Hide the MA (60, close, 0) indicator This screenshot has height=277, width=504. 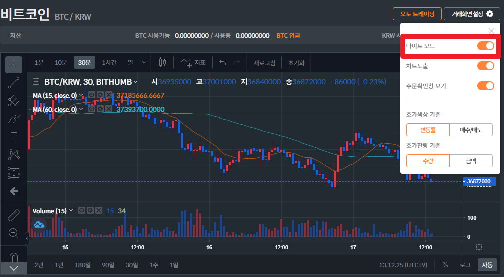92,109
